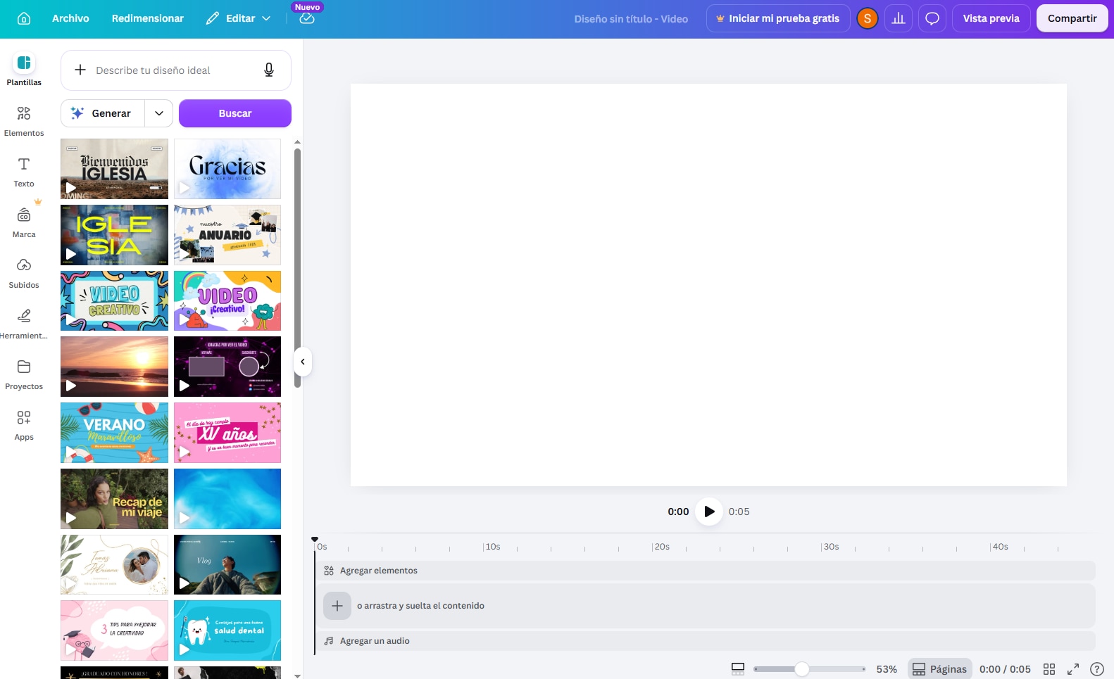The width and height of the screenshot is (1114, 679).
Task: Open the Subidos sidebar panel
Action: pyautogui.click(x=24, y=272)
